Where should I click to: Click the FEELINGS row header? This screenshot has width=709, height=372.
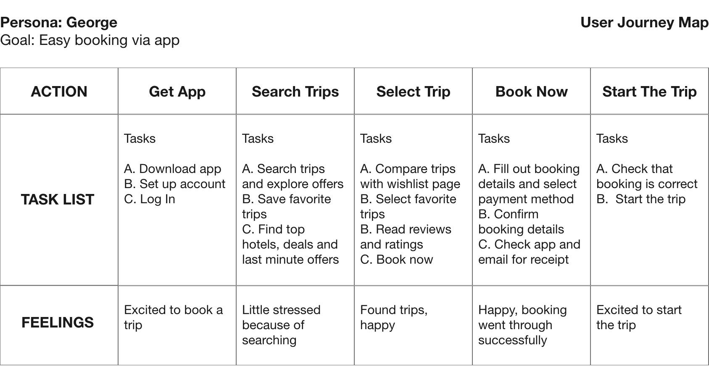pyautogui.click(x=58, y=322)
